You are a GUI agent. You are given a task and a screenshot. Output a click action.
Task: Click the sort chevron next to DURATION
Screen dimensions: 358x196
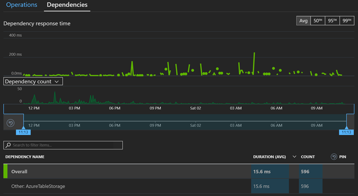(294, 157)
